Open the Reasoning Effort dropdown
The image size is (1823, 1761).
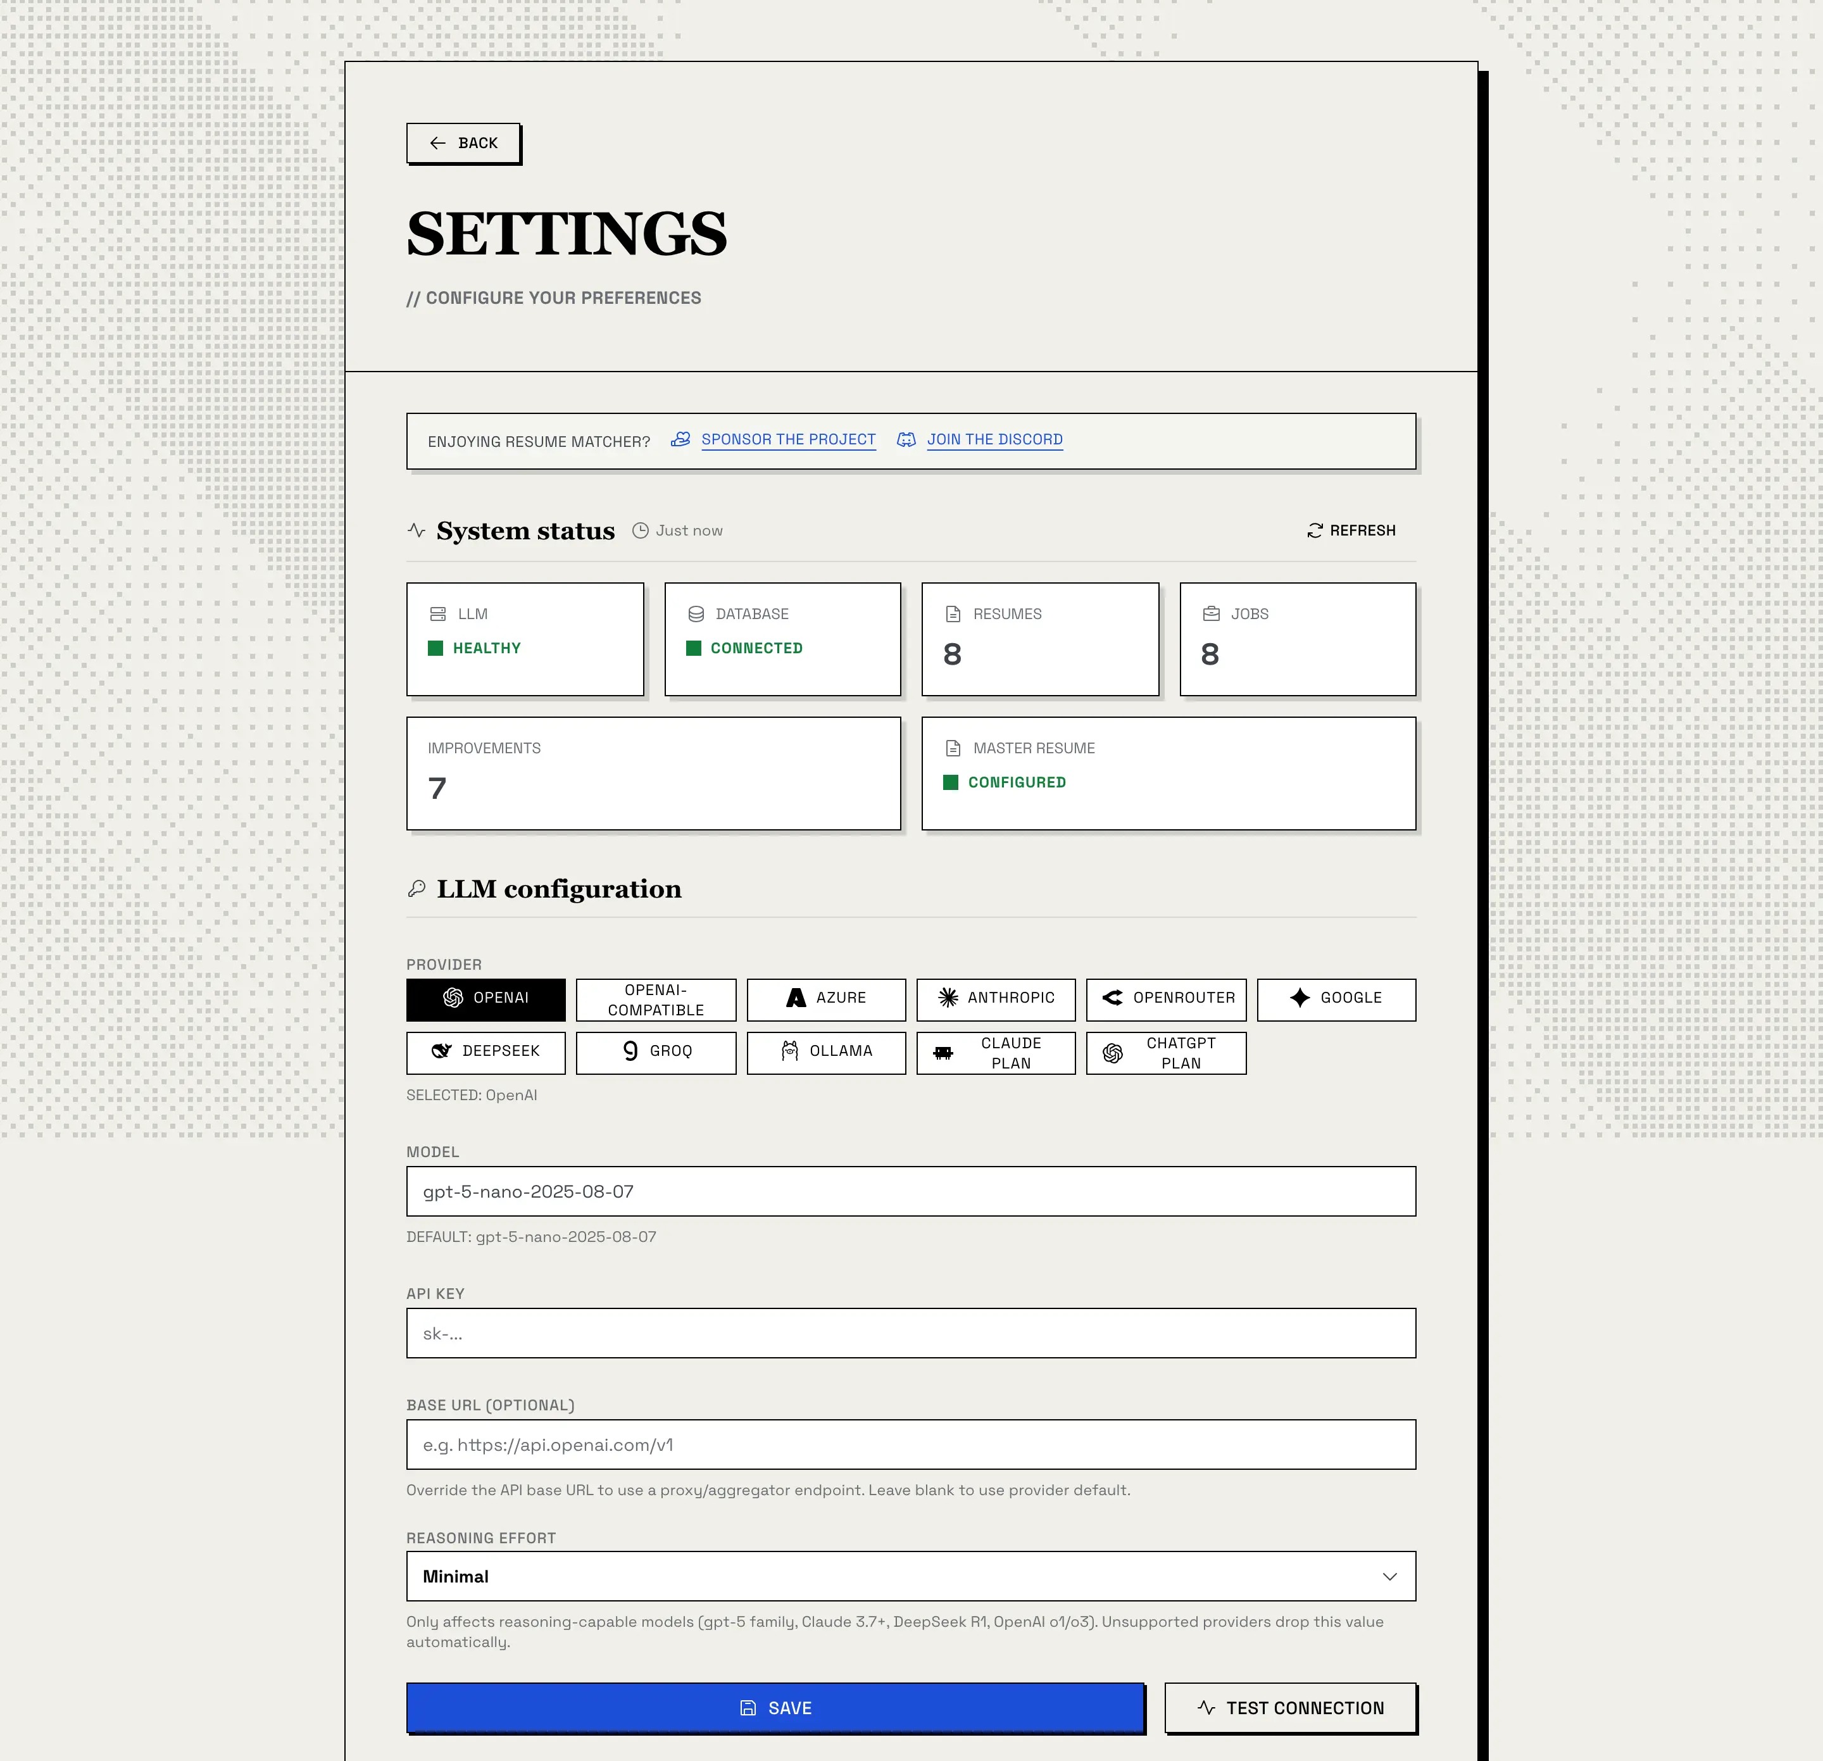tap(911, 1576)
